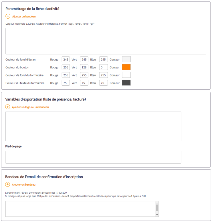
Task: Click the logo or banner preview box for exports
Action: (93, 126)
